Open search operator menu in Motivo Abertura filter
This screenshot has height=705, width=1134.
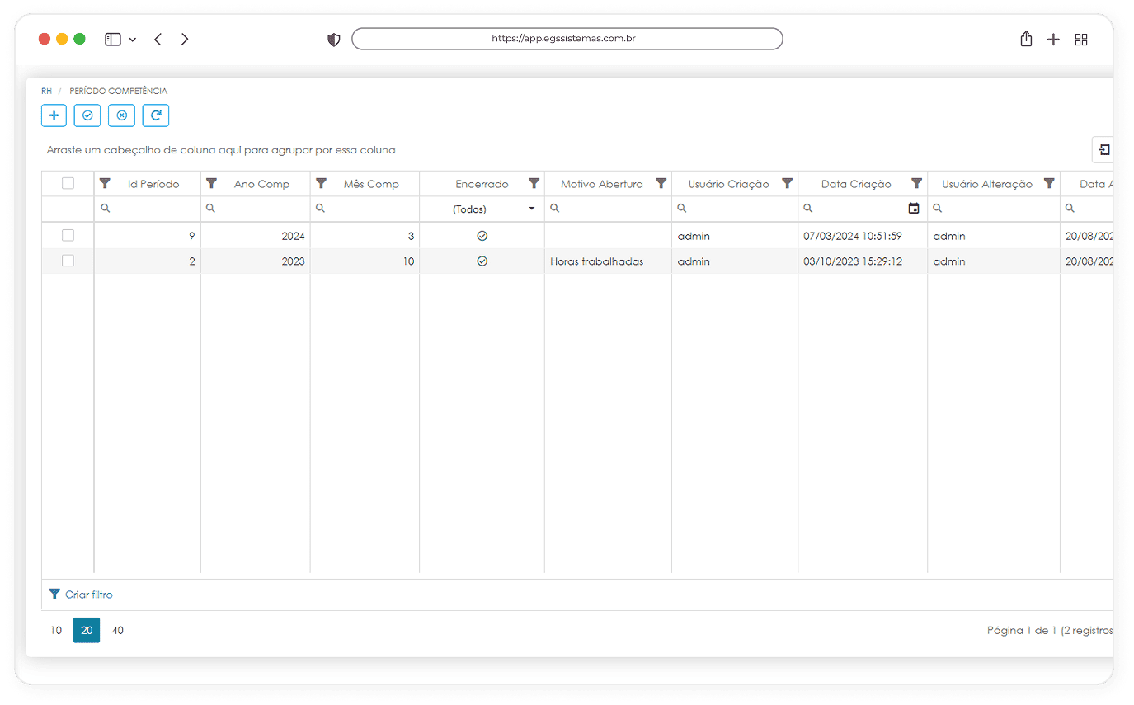pyautogui.click(x=555, y=209)
